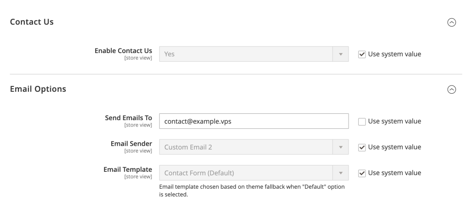Click the Email Sender field label
This screenshot has height=207, width=469.
click(132, 144)
